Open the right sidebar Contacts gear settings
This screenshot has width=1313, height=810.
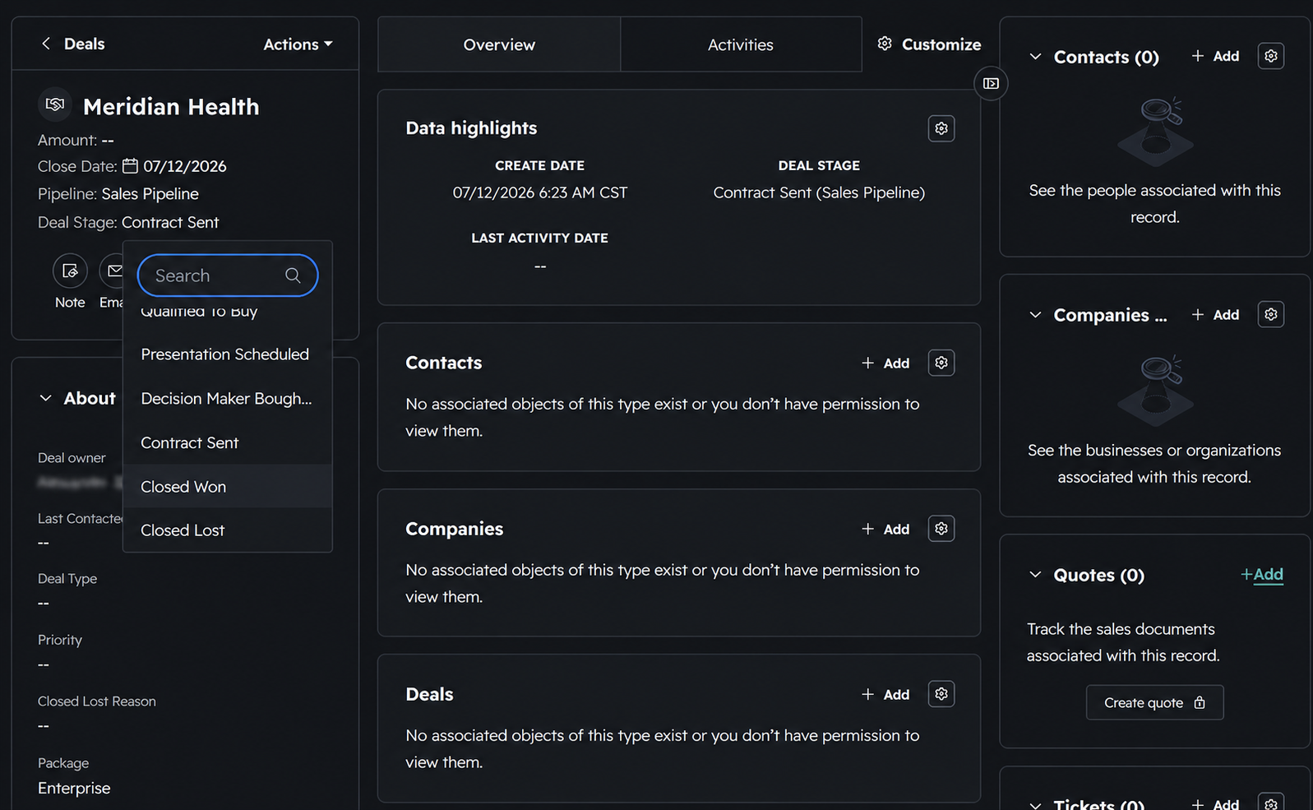[x=1271, y=56]
